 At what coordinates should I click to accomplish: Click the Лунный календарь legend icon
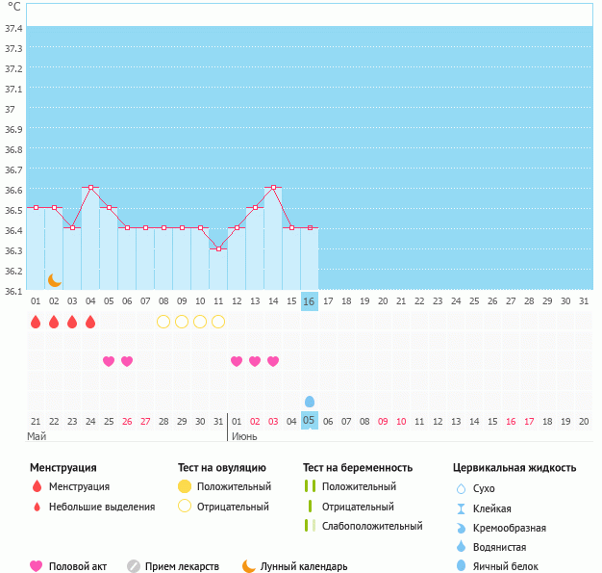click(x=249, y=566)
